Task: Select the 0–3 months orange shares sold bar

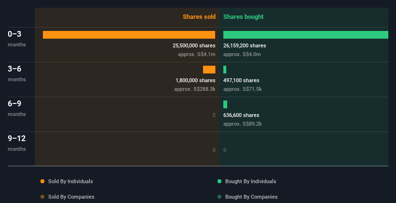Action: click(x=129, y=35)
